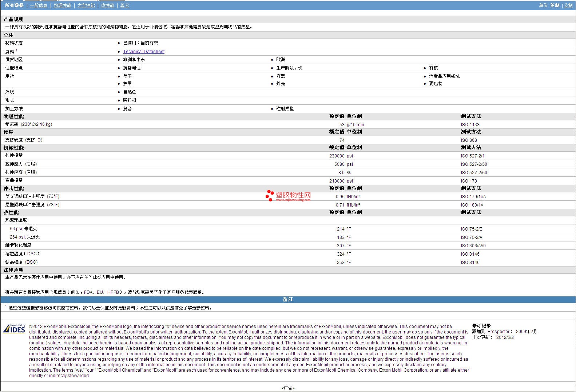576x392 pixels.
Task: Open the 所有数据 tab
Action: point(14,5)
